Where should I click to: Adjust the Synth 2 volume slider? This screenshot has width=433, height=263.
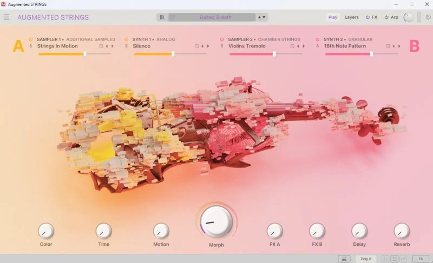click(361, 54)
